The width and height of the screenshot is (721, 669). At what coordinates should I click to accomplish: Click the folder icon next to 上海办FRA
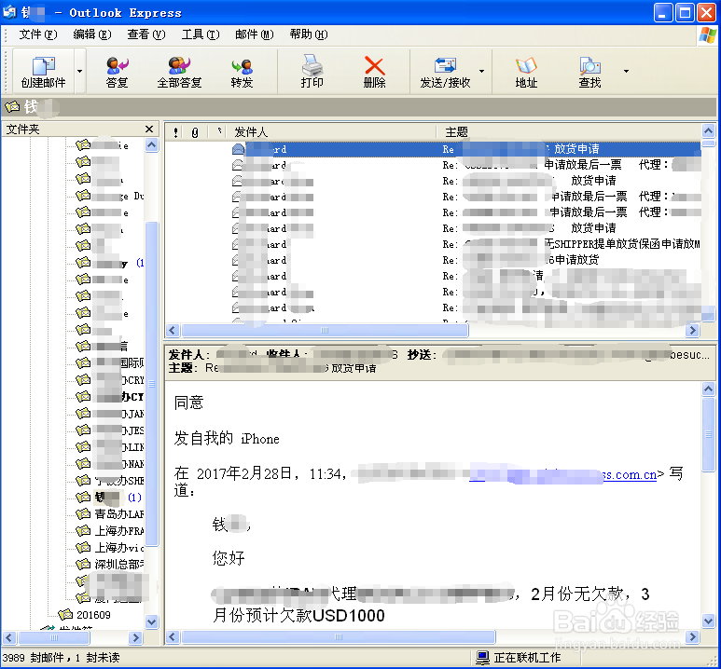[x=83, y=531]
